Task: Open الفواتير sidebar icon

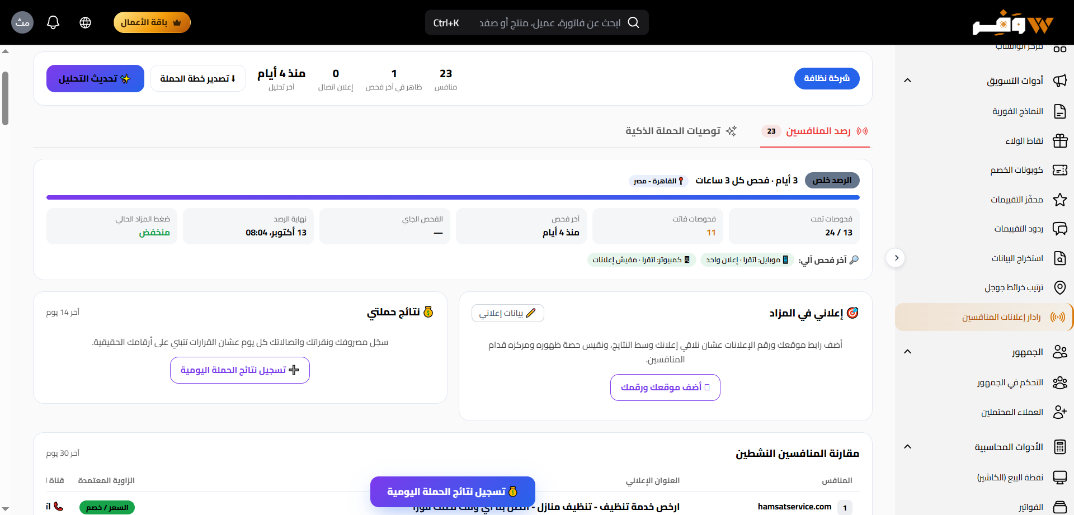Action: point(1060,507)
